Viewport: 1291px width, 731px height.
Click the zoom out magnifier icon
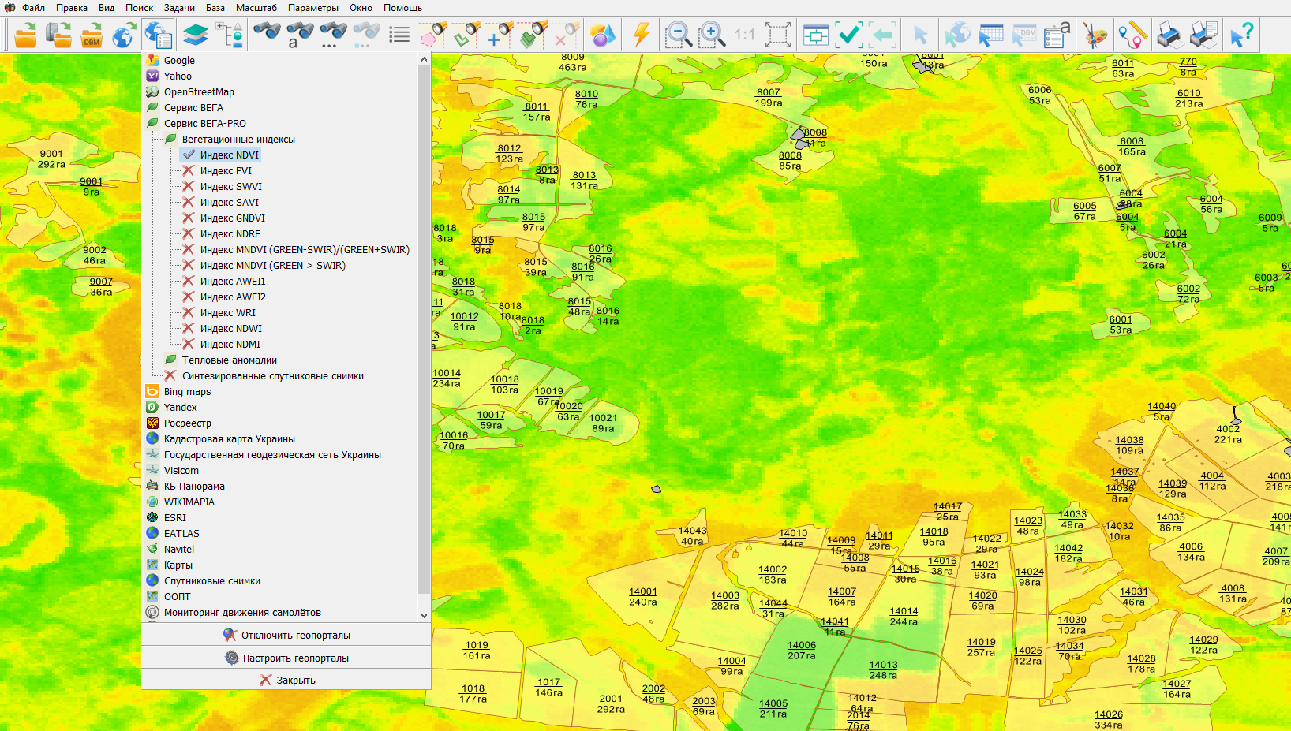[x=678, y=35]
